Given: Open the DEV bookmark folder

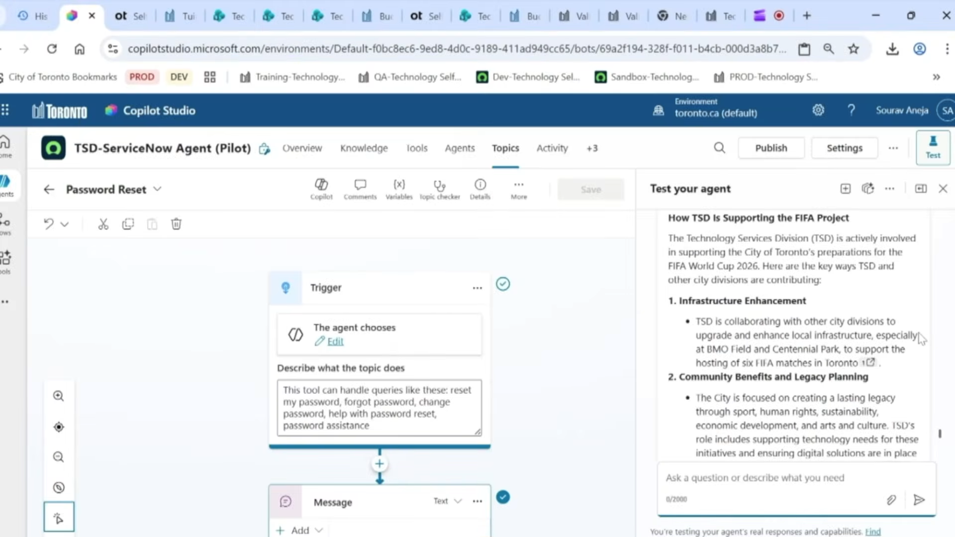Looking at the screenshot, I should point(179,77).
